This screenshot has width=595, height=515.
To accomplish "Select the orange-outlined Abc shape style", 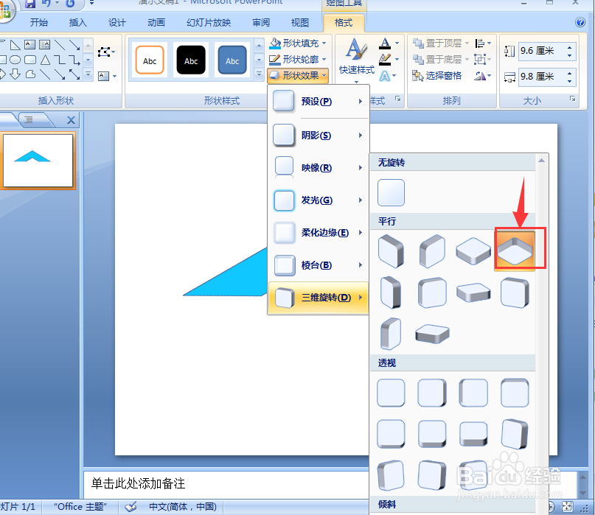I will (150, 60).
